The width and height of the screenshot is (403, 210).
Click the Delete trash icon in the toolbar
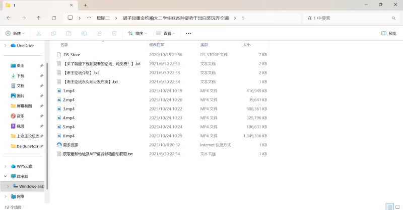point(114,34)
